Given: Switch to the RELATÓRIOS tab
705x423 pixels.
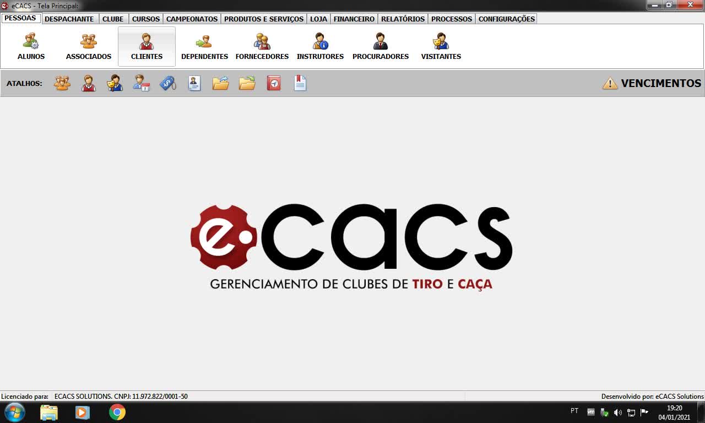Looking at the screenshot, I should 403,19.
